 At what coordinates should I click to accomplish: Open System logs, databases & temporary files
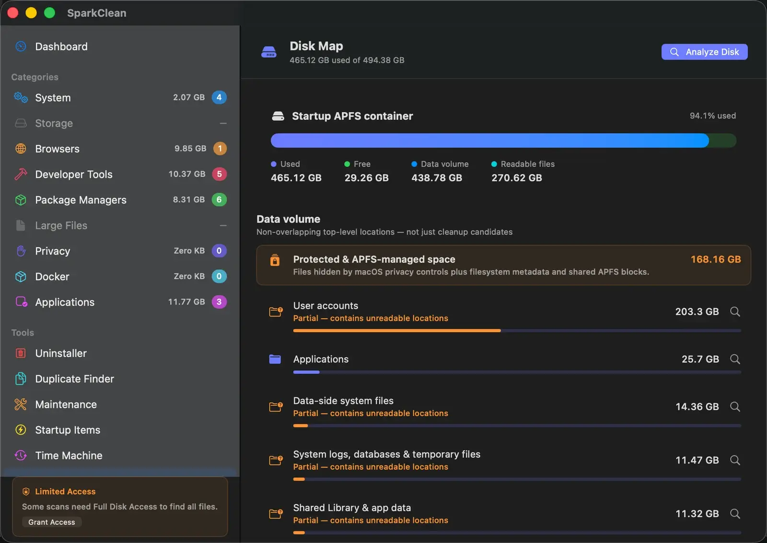[504, 465]
